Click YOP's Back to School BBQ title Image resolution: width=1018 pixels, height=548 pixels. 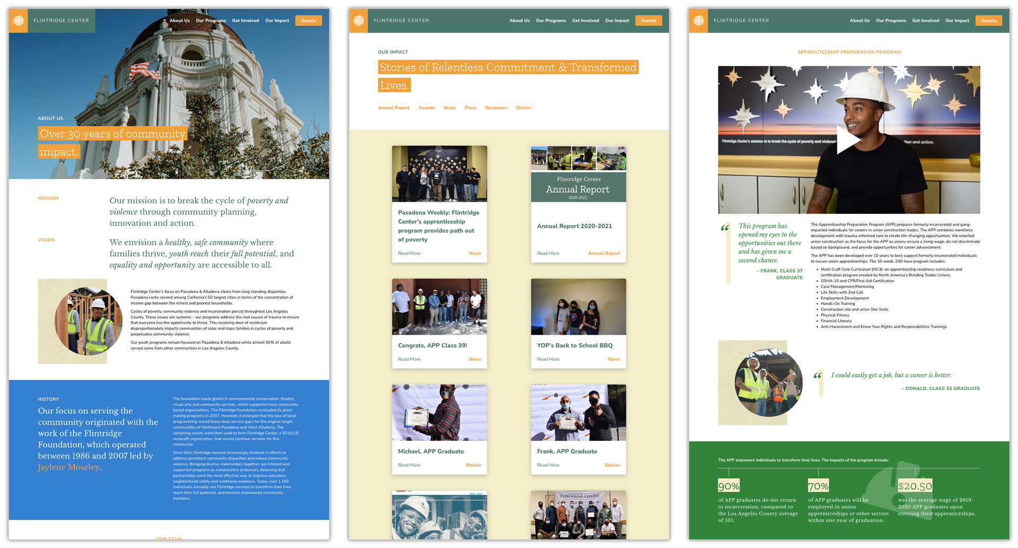(575, 345)
